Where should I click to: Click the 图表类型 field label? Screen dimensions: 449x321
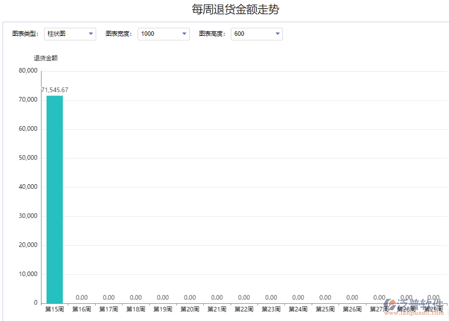[x=24, y=34]
